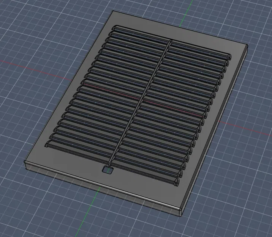Select the short right side face of the frame
This screenshot has width=272, height=237.
pyautogui.click(x=215, y=129)
